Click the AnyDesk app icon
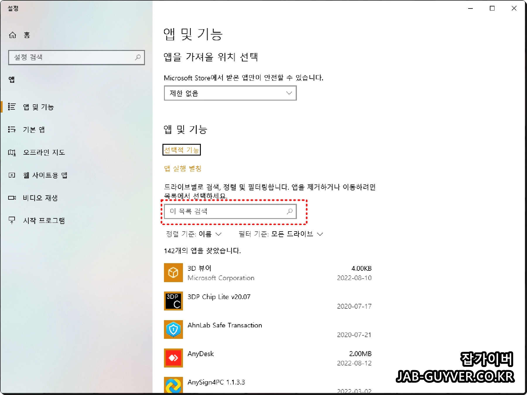 (173, 358)
